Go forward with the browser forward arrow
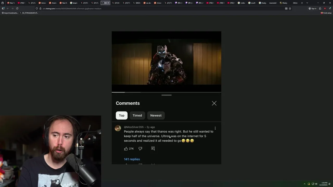The width and height of the screenshot is (333, 187). tap(12, 8)
